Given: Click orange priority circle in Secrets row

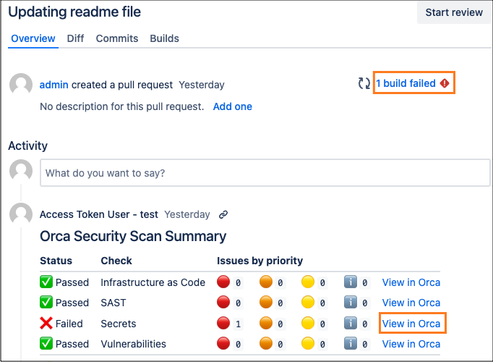Looking at the screenshot, I should pyautogui.click(x=266, y=323).
